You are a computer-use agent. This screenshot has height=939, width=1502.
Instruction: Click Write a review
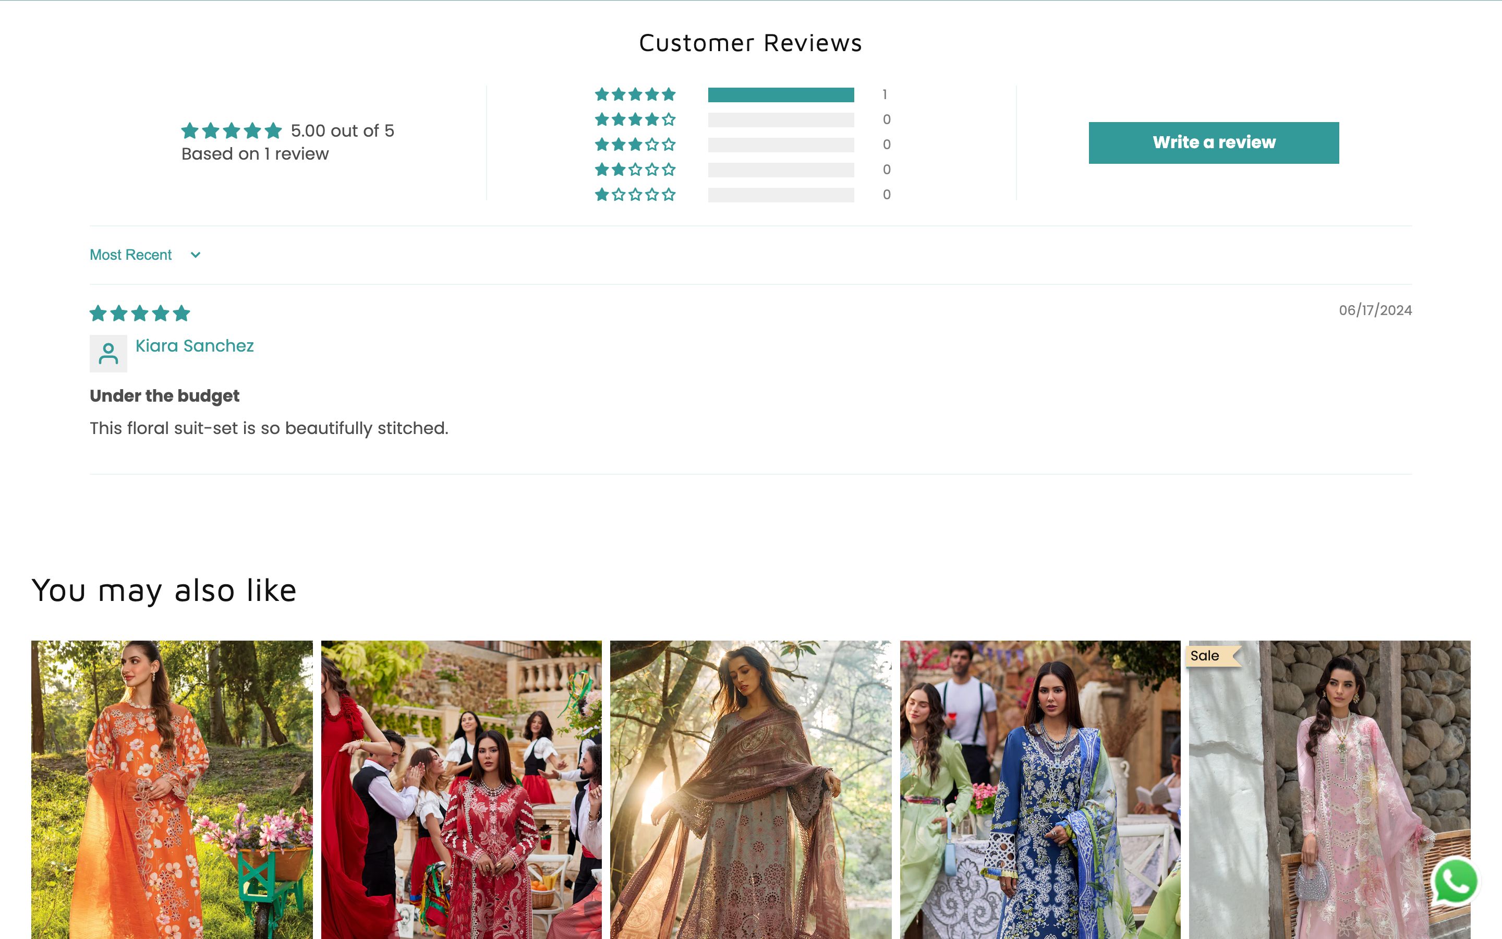pos(1213,142)
